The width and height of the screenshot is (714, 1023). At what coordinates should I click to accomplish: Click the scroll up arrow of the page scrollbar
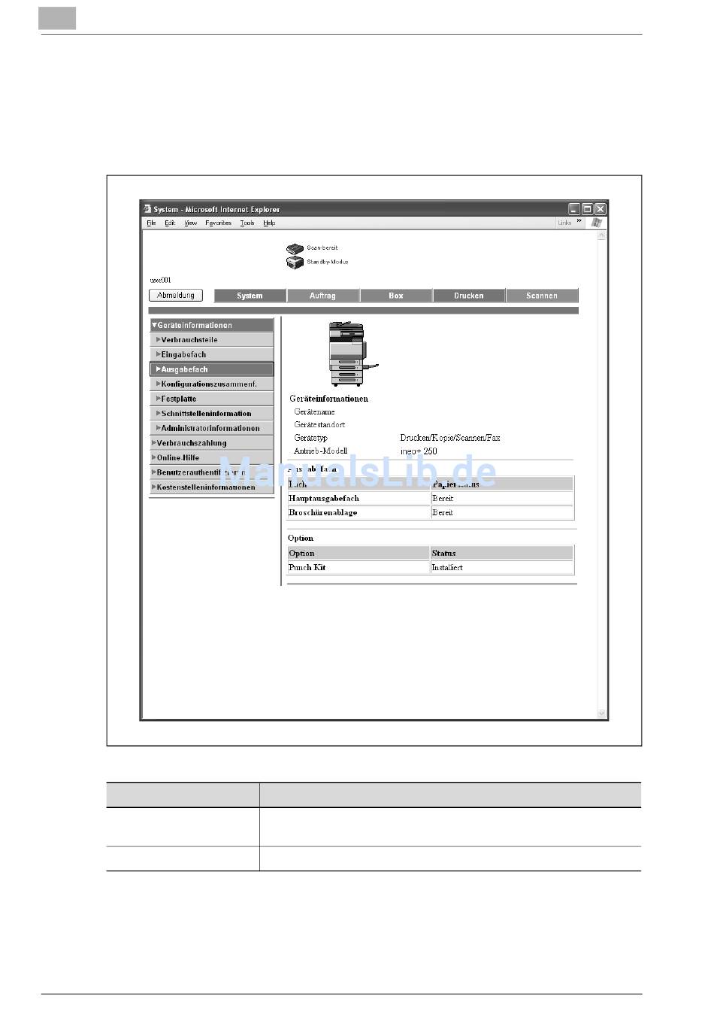tap(601, 235)
